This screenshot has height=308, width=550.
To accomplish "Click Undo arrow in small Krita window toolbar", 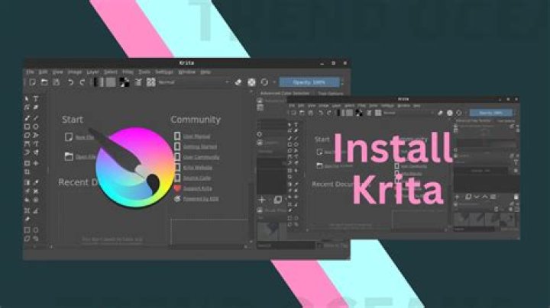I will [320, 113].
